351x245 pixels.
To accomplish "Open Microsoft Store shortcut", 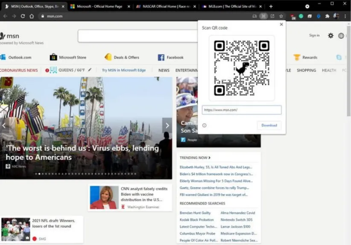I will 68,57.
